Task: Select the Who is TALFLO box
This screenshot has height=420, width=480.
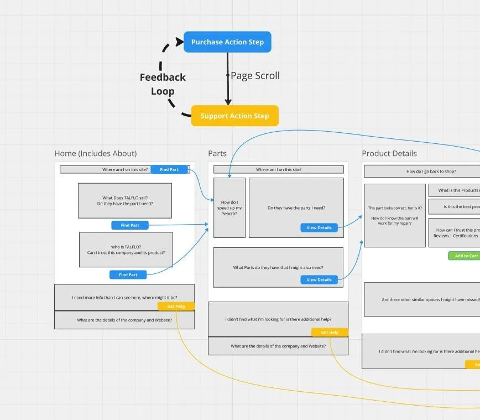Action: tap(126, 250)
